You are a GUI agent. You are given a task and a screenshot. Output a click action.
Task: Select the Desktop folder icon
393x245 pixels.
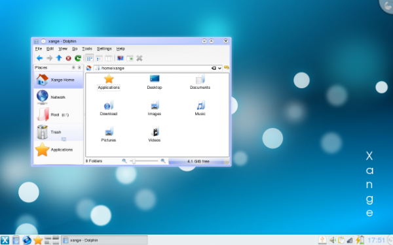(155, 79)
